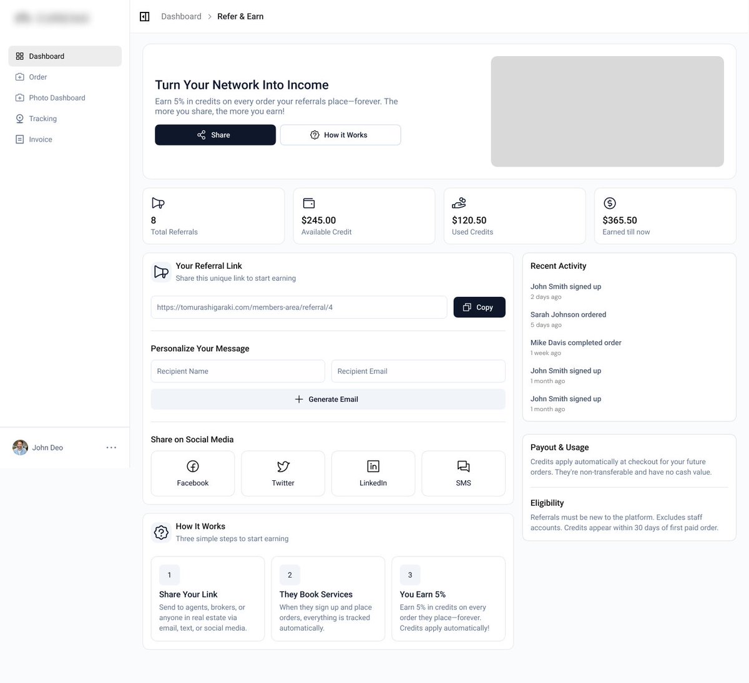Click the '$365.50' Earned till now value

[x=620, y=220]
